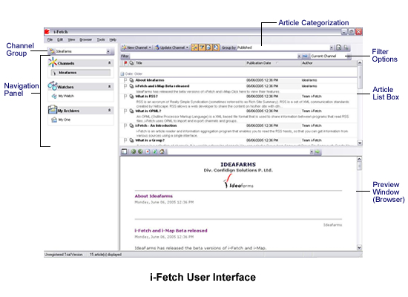Click the preview window scroll-up arrow
Screen dimensions: 408x297
click(359, 159)
